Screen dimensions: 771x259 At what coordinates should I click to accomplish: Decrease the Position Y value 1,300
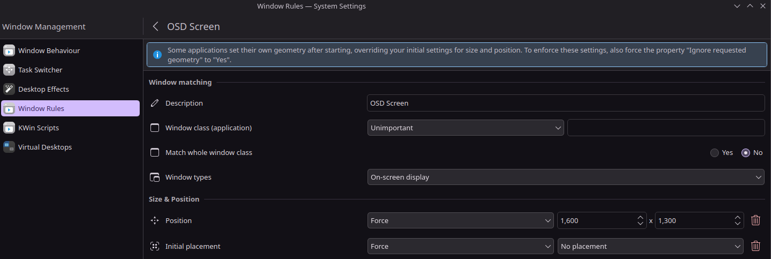click(738, 224)
